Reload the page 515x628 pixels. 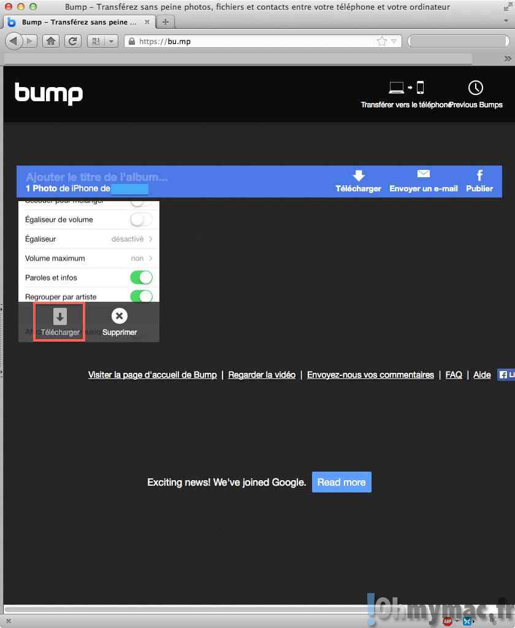pyautogui.click(x=72, y=41)
